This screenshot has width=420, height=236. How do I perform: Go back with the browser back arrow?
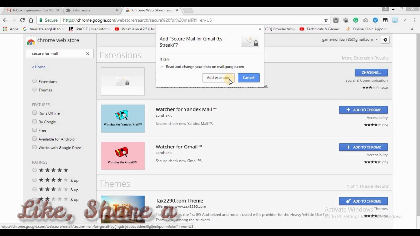[x=5, y=20]
